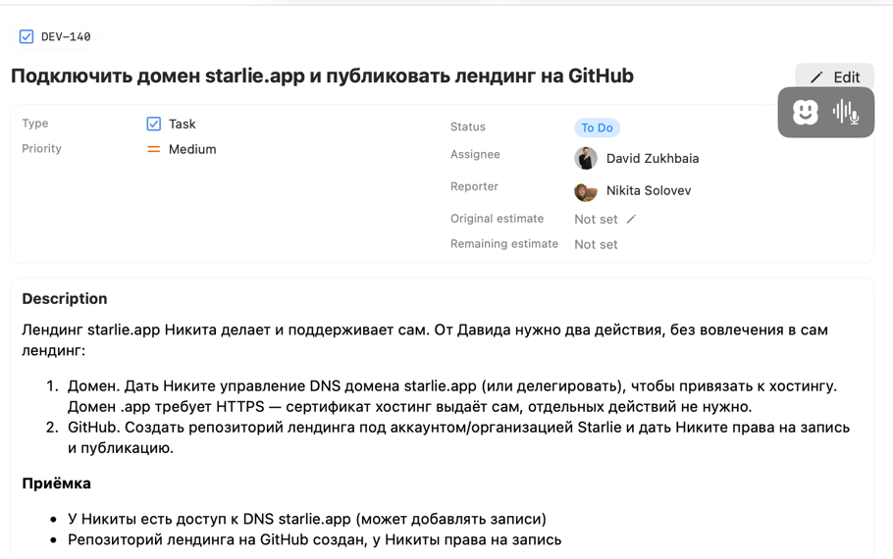Click the issue title about starlie.app
The image size is (893, 559).
tap(322, 76)
